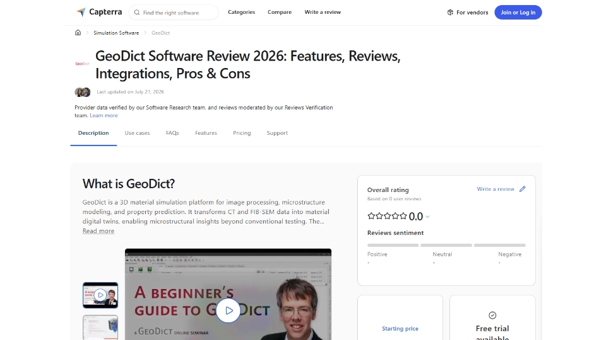606x340 pixels.
Task: Open the Learn more link
Action: 104,115
